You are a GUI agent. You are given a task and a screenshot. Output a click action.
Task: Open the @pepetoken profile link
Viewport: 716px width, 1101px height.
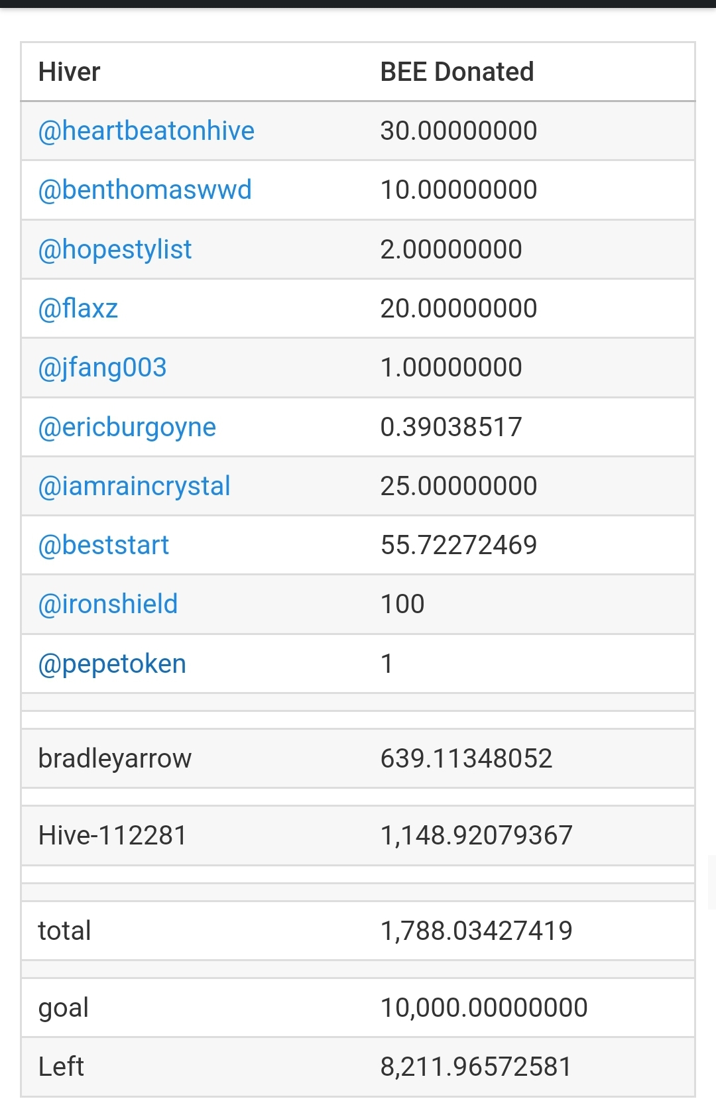113,664
